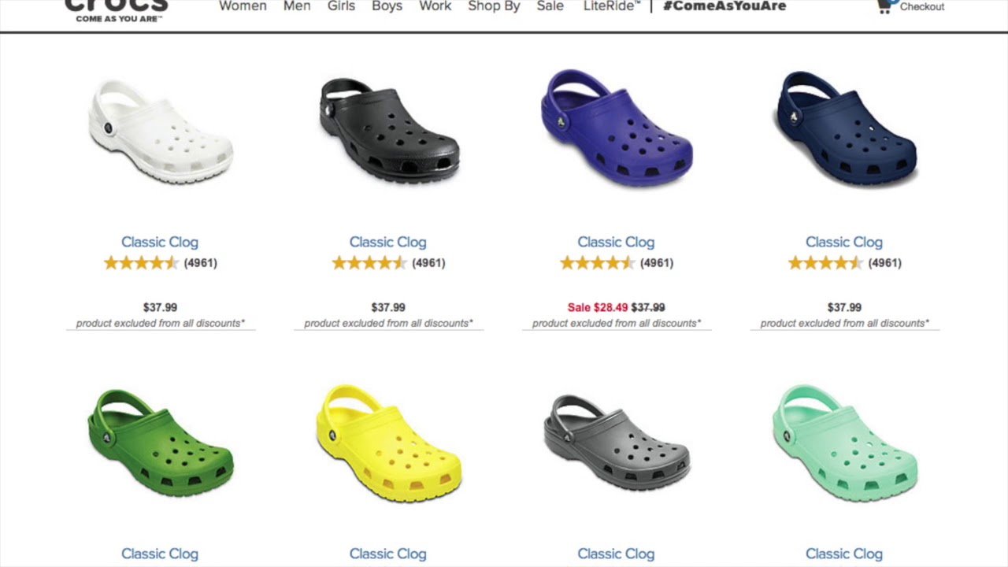The width and height of the screenshot is (1008, 567).
Task: Open the black Classic Clog image
Action: (x=388, y=130)
